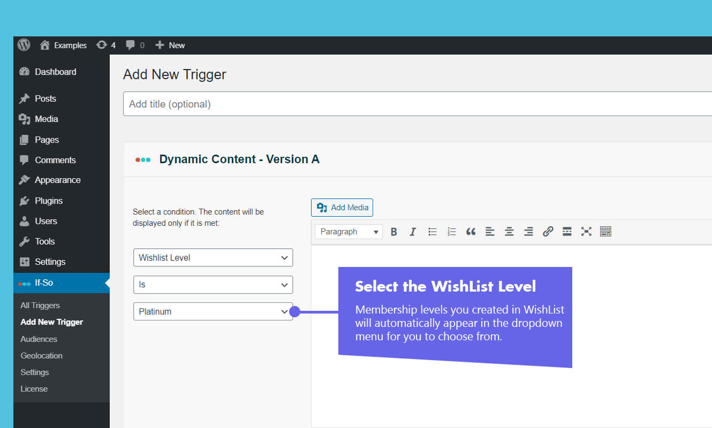
Task: Open the Platinum level dropdown
Action: coord(213,311)
